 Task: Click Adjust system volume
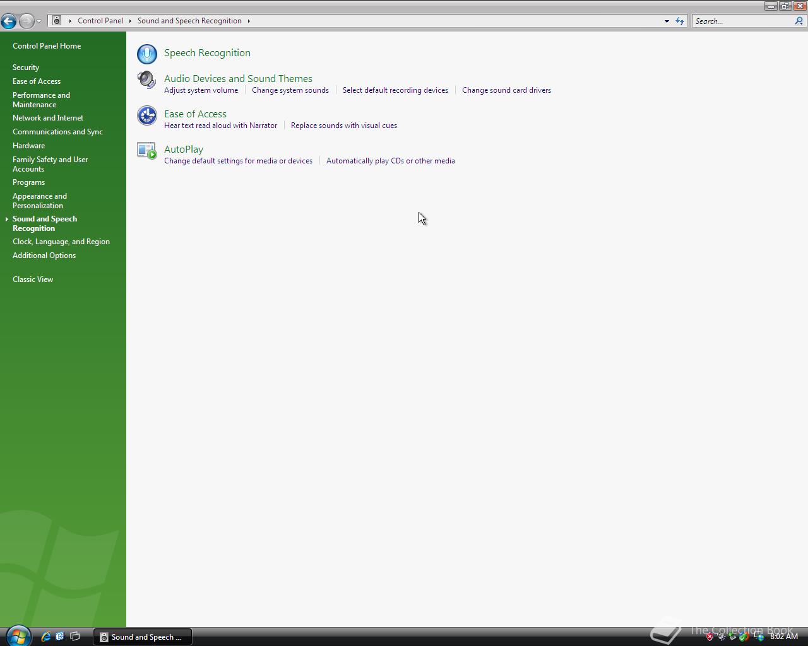pos(201,90)
